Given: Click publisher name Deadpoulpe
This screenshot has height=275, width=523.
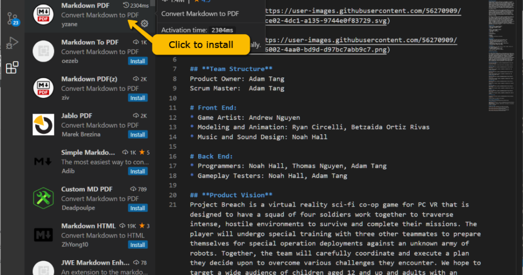Looking at the screenshot, I should (78, 208).
